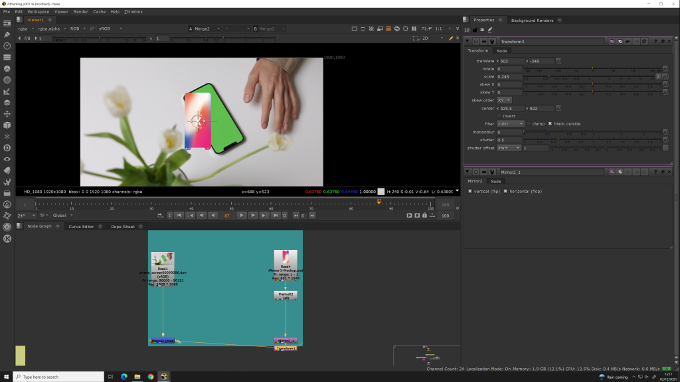Click the Transform3 wrench icon
Screen dimensions: 680x382
click(492, 42)
